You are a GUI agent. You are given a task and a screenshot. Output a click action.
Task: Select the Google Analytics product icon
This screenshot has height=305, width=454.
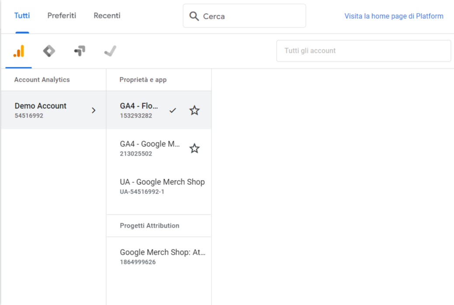18,51
